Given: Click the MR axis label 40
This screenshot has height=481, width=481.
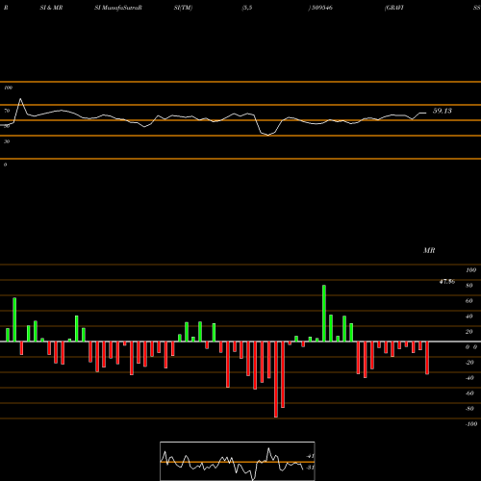Looking at the screenshot, I should point(469,316).
